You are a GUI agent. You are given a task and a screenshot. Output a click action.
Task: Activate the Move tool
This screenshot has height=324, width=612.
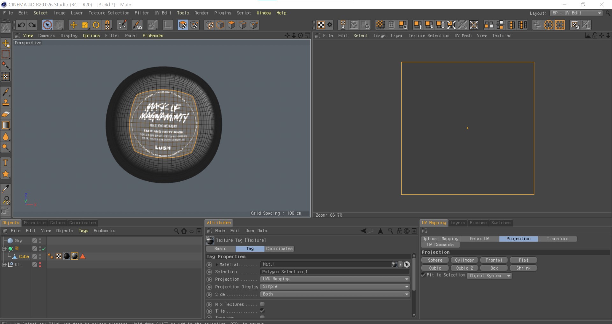coord(74,25)
